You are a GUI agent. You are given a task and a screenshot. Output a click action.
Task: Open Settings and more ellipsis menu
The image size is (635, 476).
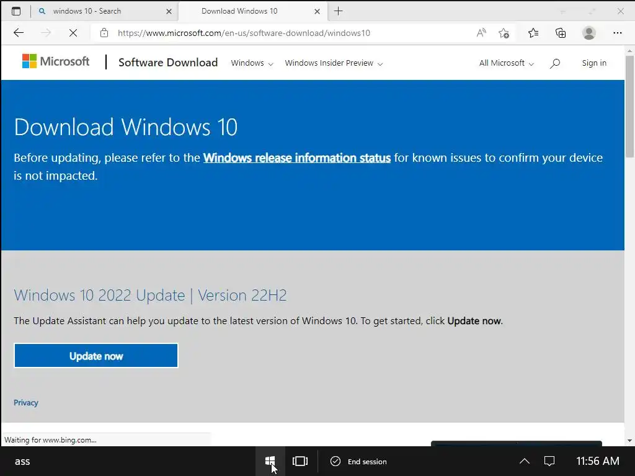pos(617,33)
